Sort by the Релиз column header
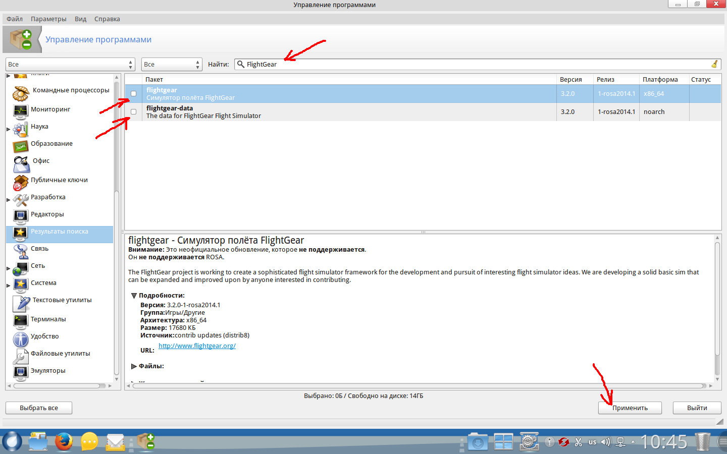Image resolution: width=727 pixels, height=454 pixels. pyautogui.click(x=616, y=80)
